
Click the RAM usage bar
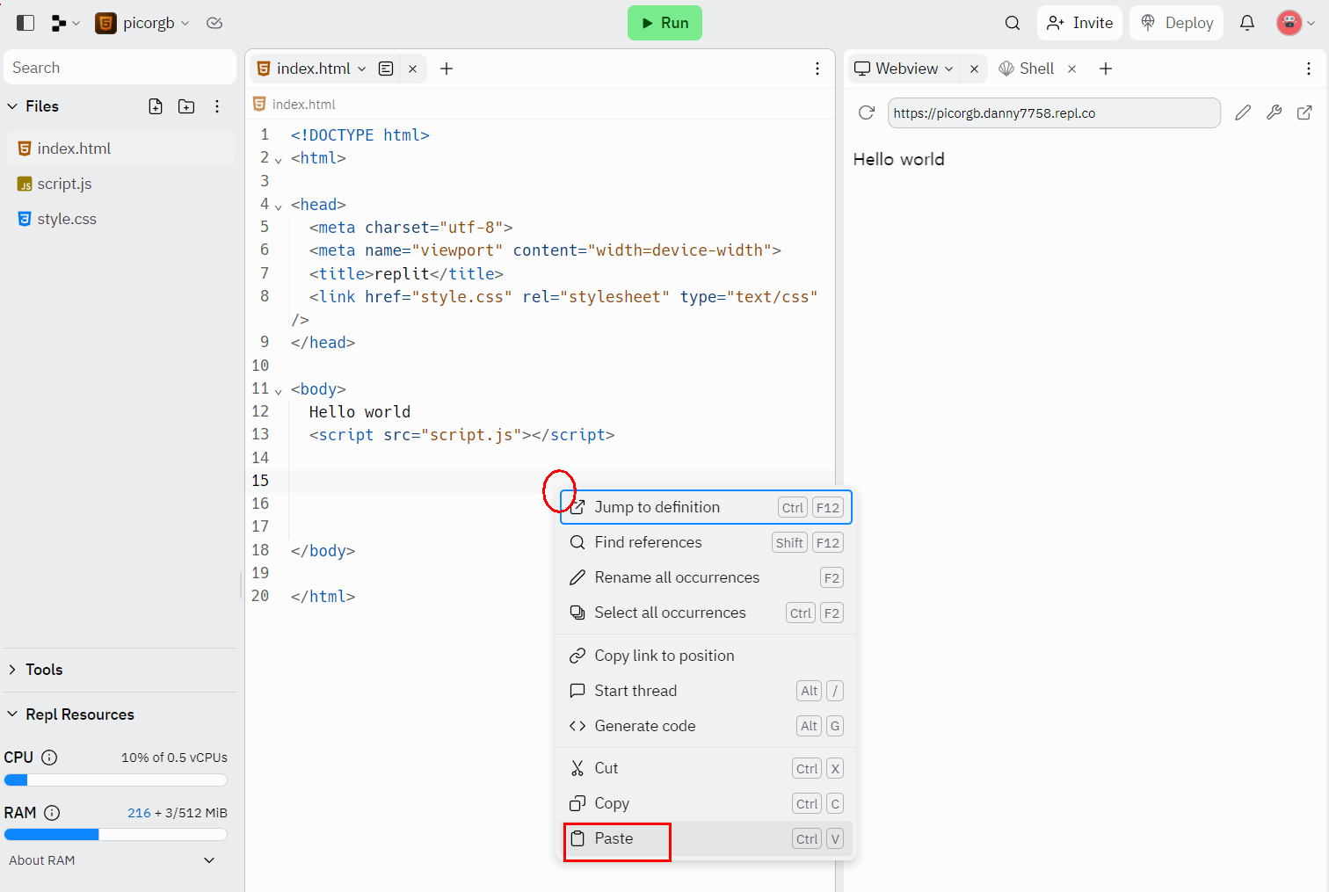click(x=116, y=834)
